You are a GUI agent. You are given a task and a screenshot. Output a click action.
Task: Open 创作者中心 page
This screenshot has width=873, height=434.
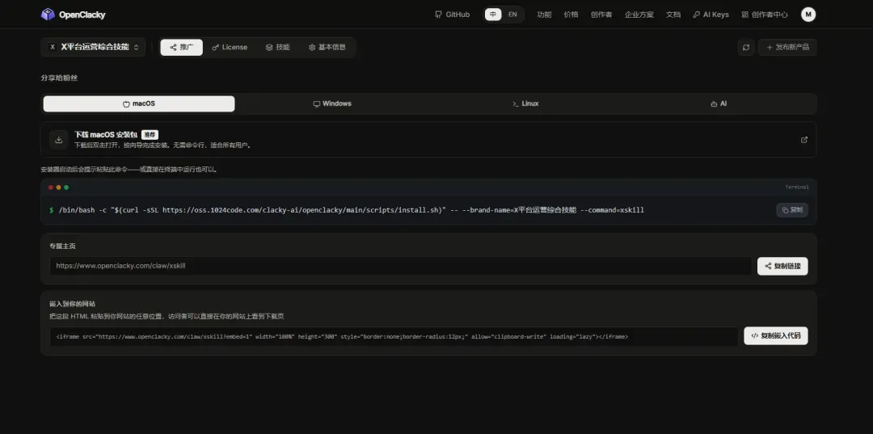coord(765,15)
